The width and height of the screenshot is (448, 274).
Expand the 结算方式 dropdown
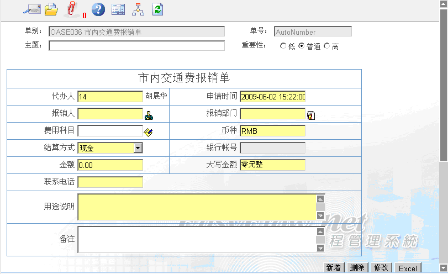tap(138, 147)
